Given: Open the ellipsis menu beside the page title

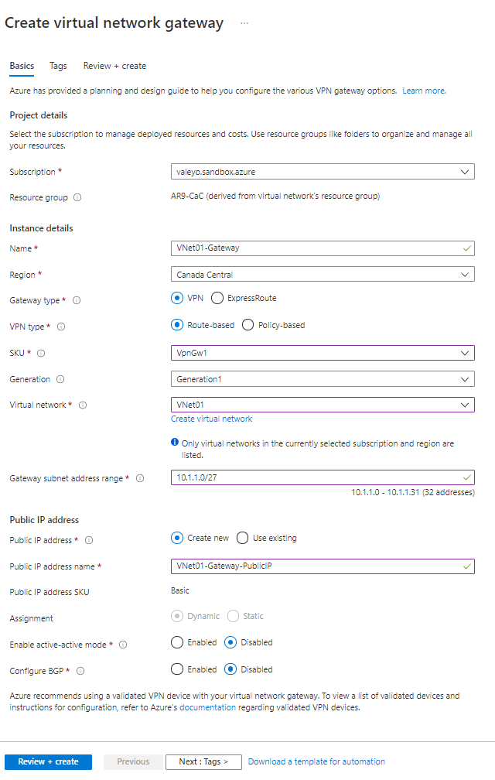Looking at the screenshot, I should tap(244, 23).
